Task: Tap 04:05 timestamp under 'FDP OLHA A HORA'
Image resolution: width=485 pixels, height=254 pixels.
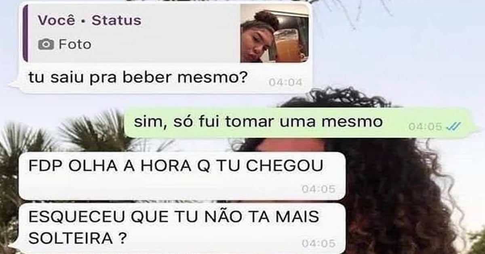Action: (x=318, y=189)
